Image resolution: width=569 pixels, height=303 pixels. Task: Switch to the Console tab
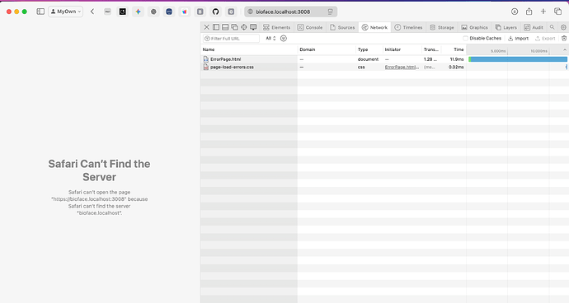(x=310, y=27)
